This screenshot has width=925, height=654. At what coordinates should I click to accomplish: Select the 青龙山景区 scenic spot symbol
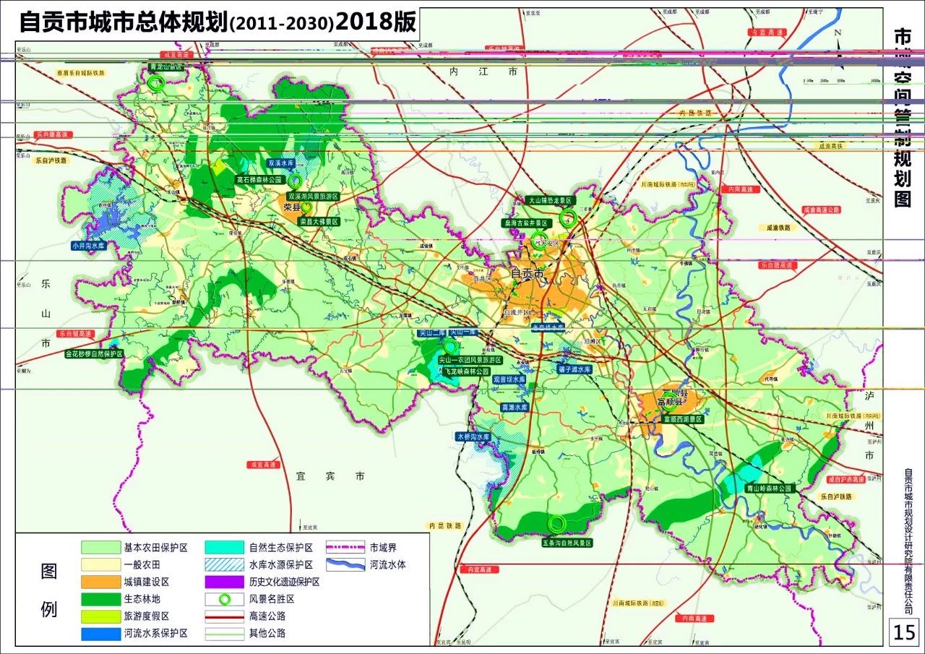click(156, 84)
